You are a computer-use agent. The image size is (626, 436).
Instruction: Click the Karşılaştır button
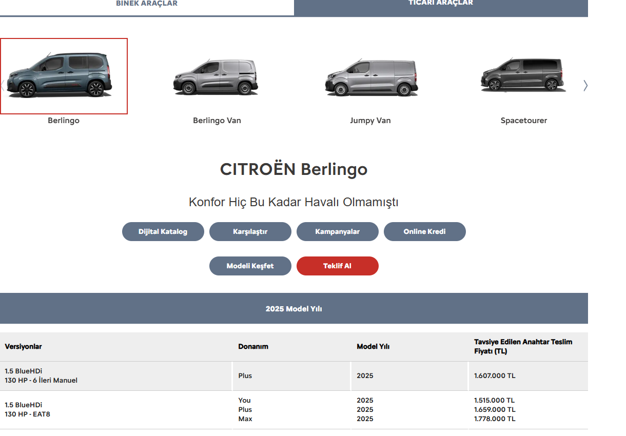(x=250, y=231)
